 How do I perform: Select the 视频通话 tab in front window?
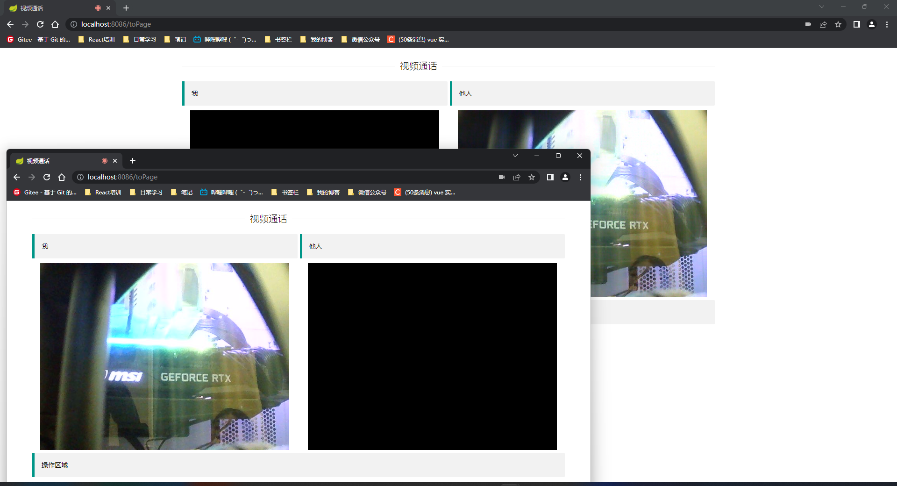tap(66, 161)
